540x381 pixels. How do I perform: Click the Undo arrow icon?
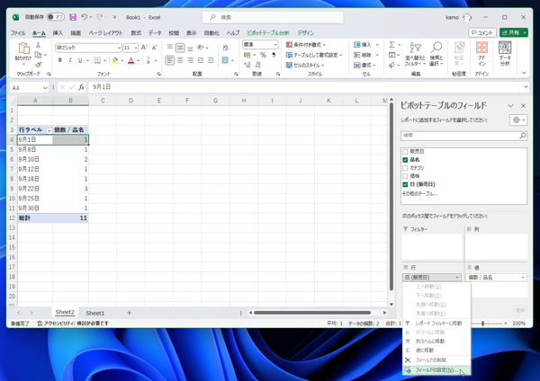point(84,17)
